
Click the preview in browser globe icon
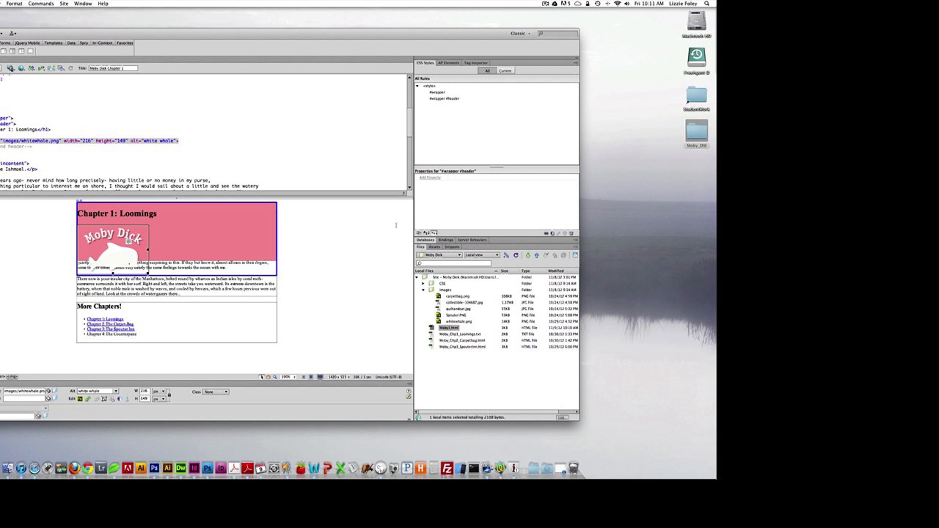click(x=21, y=68)
